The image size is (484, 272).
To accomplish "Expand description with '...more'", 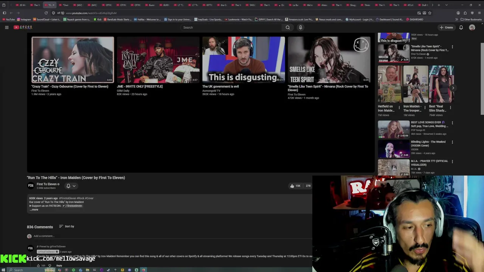I will click(x=34, y=210).
